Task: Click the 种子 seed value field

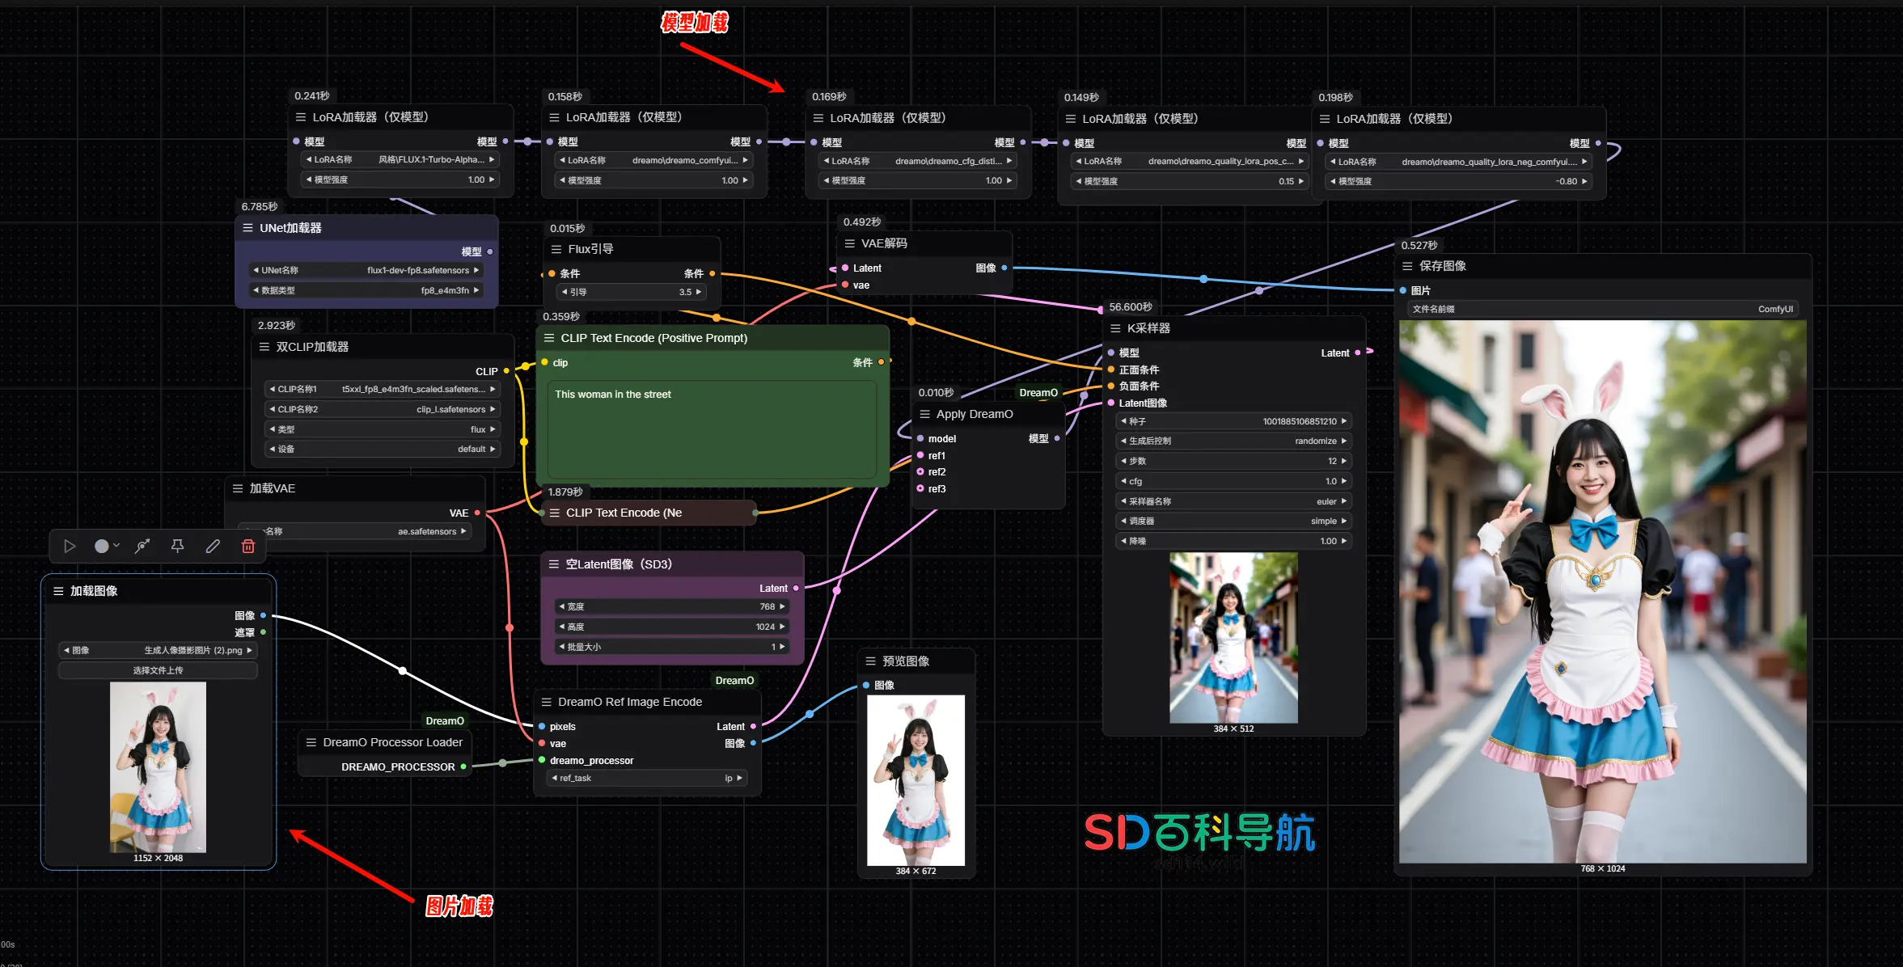Action: coord(1233,422)
